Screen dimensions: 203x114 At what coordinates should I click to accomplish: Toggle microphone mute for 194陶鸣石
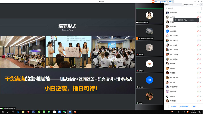(x=198, y=101)
